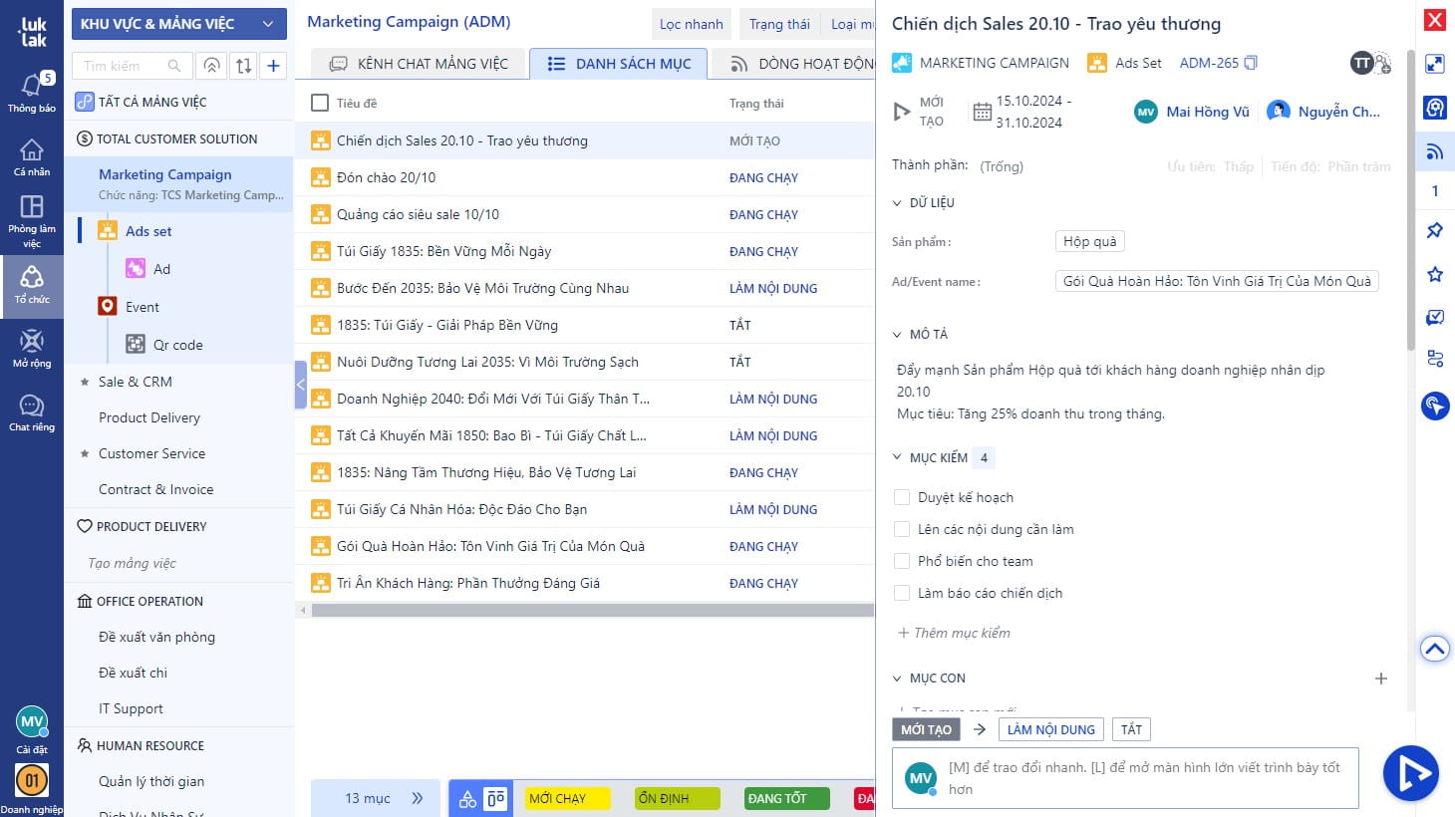Click the star favorite icon in right panel

pyautogui.click(x=1435, y=274)
